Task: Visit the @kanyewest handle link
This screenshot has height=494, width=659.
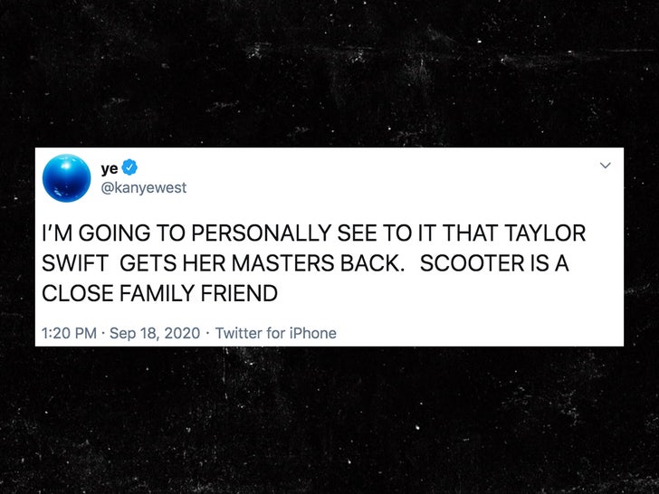Action: [x=143, y=187]
